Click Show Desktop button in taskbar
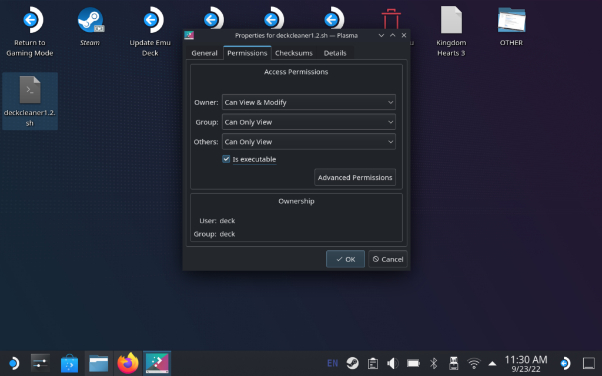 point(588,363)
